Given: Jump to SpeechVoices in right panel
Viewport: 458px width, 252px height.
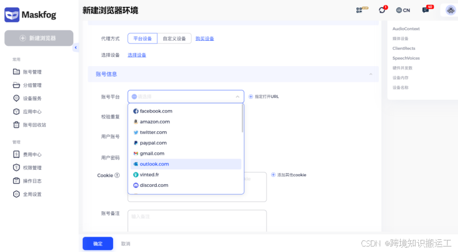Looking at the screenshot, I should tap(406, 58).
